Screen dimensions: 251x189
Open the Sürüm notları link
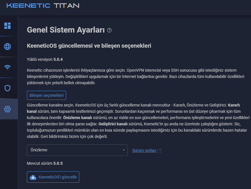coord(144,150)
